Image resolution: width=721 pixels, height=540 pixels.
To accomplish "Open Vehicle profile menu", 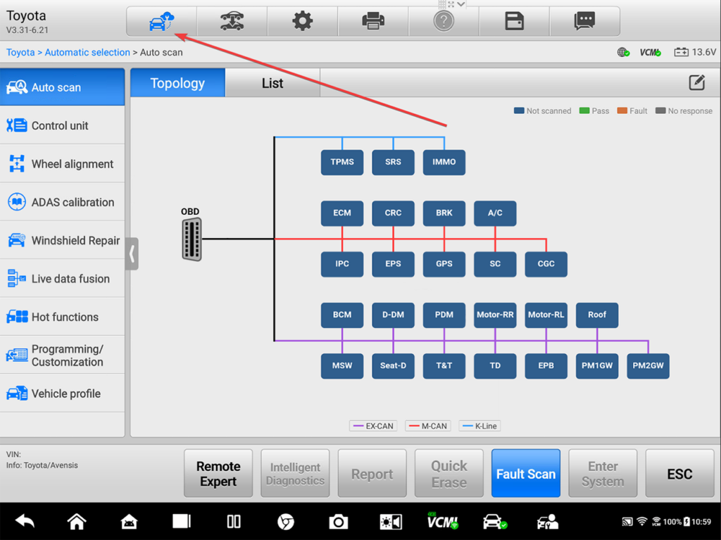I will (62, 394).
